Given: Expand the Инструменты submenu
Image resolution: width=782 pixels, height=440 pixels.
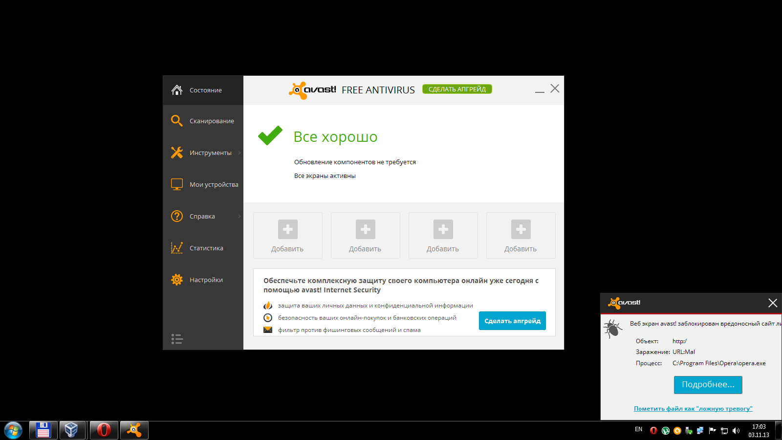Looking at the screenshot, I should click(203, 153).
